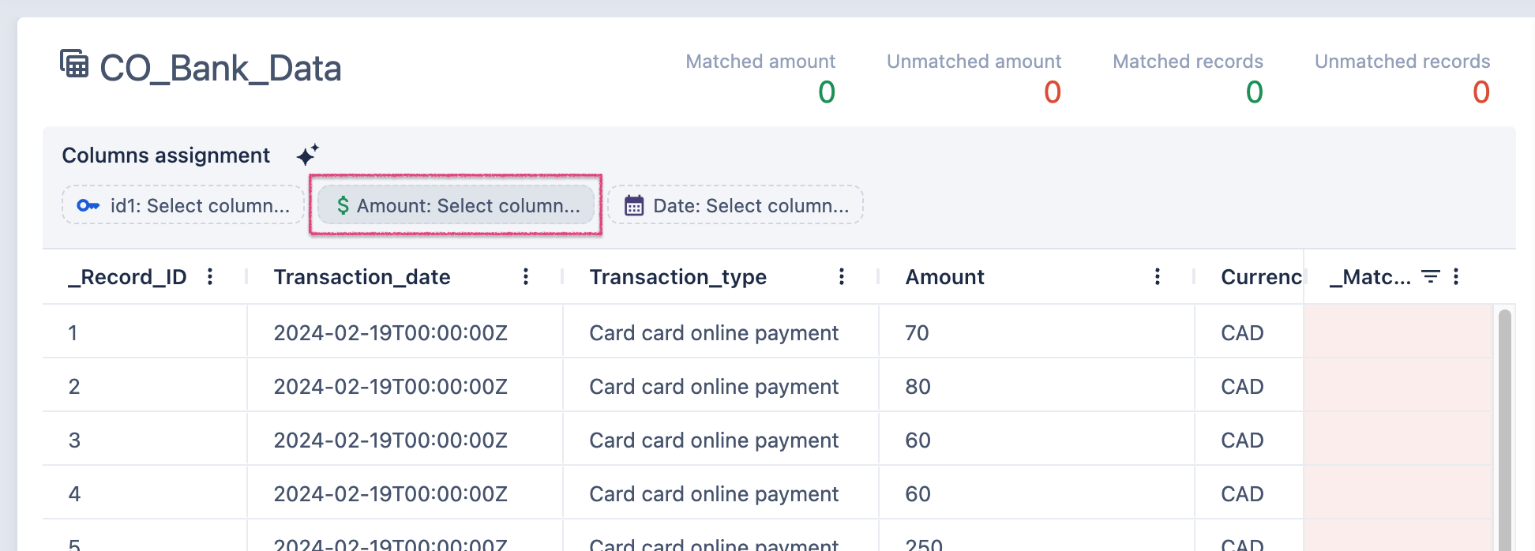Open the _Record_ID column options menu
The image size is (1535, 551).
[x=210, y=276]
